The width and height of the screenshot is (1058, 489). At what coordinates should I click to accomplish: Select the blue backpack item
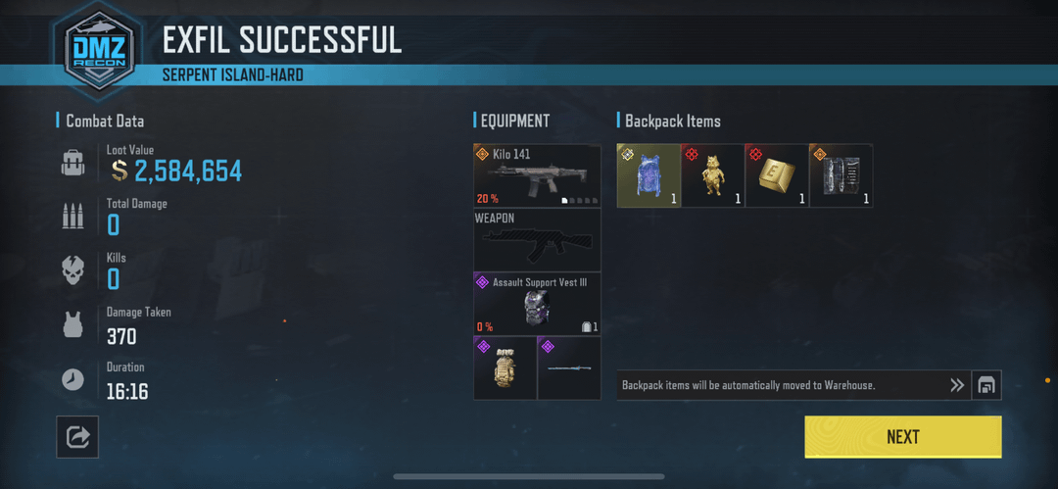649,175
